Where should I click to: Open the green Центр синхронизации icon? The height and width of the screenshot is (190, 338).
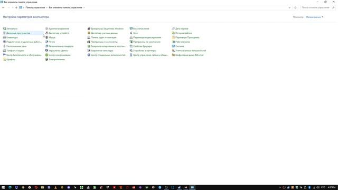coord(46,55)
